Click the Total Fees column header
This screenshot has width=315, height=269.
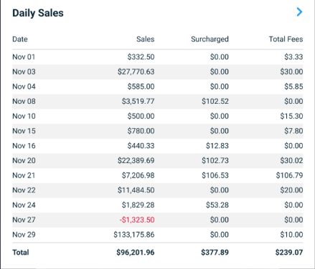(286, 39)
